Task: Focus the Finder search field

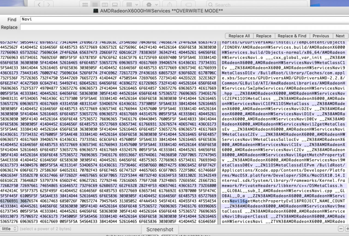Action: click(x=256, y=4)
